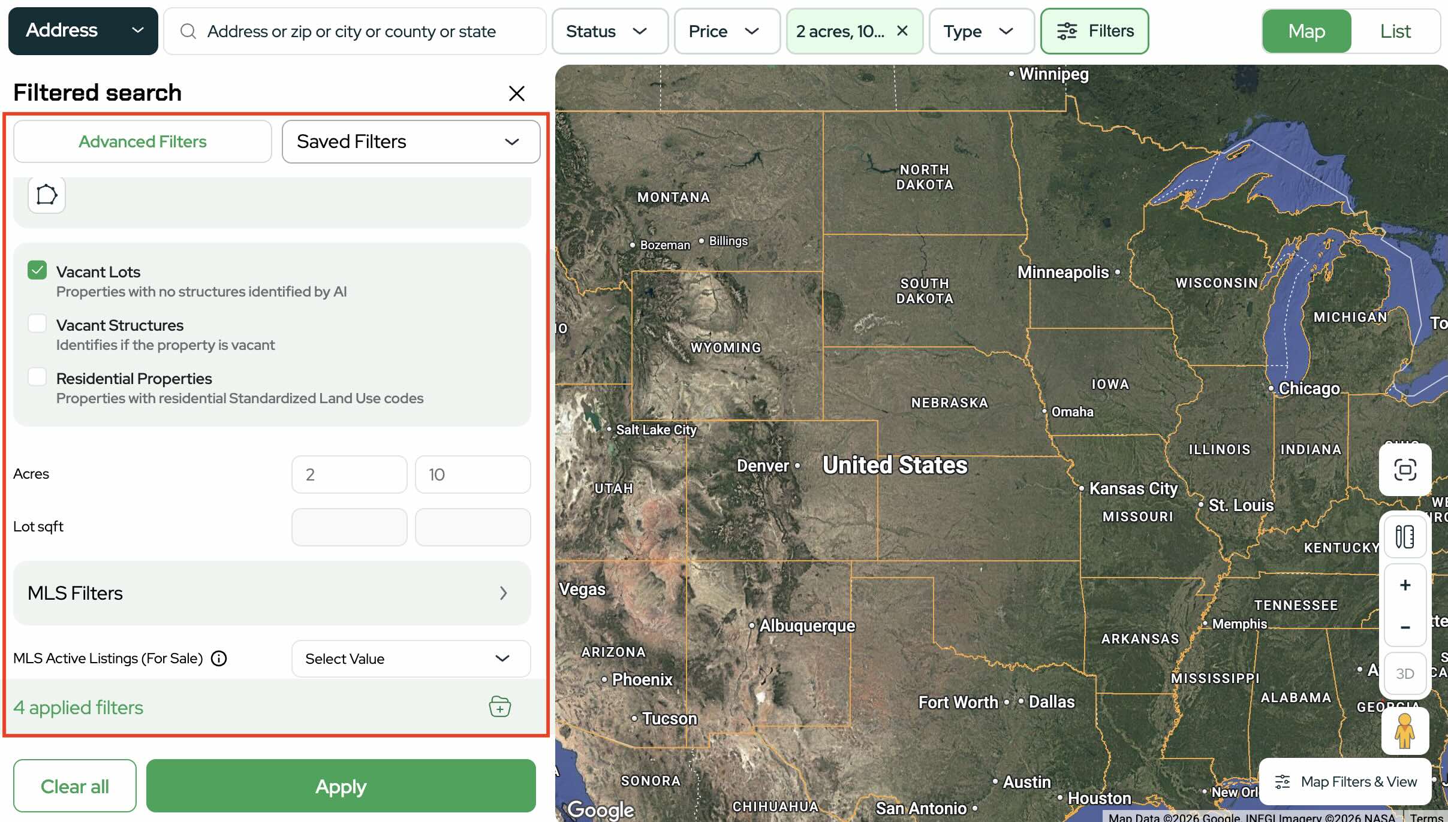Viewport: 1448px width, 822px height.
Task: Click the save filter icon beside applied filters
Action: pos(499,707)
